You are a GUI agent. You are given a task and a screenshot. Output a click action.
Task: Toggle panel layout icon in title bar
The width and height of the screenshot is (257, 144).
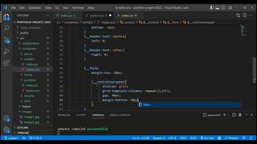[x=217, y=8]
